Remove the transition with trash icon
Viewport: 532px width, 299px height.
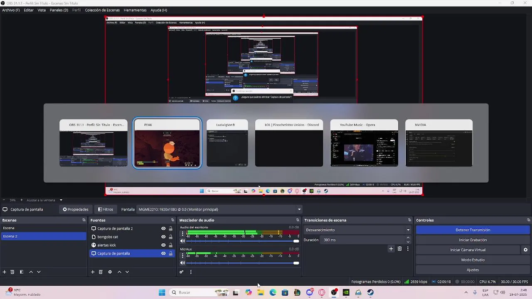(400, 249)
